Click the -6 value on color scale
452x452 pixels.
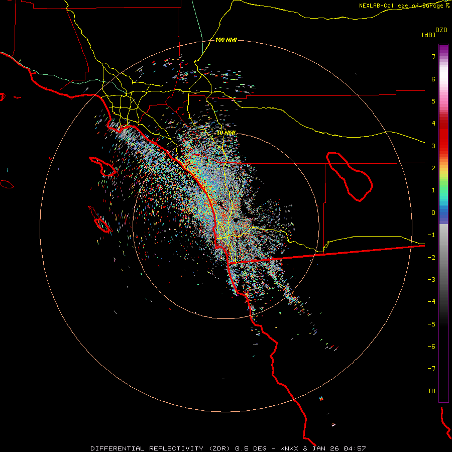[x=431, y=347]
